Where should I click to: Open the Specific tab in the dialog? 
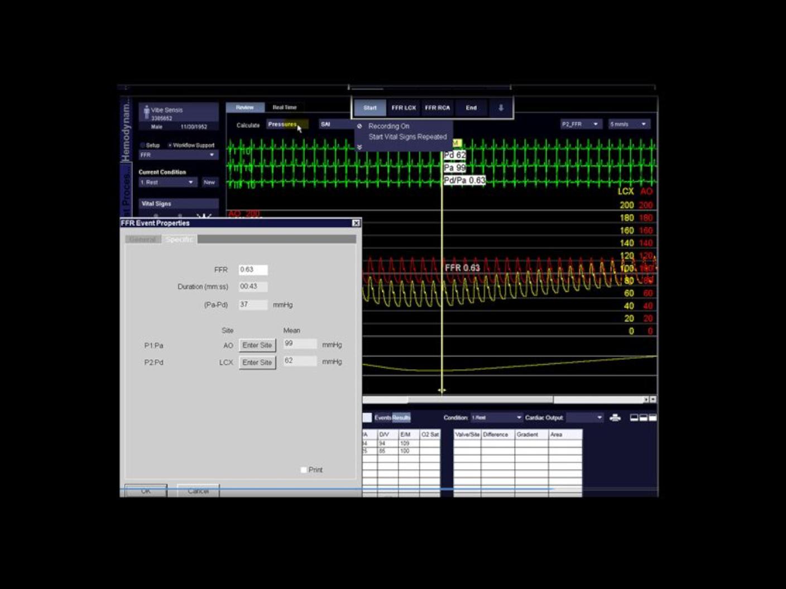(179, 239)
